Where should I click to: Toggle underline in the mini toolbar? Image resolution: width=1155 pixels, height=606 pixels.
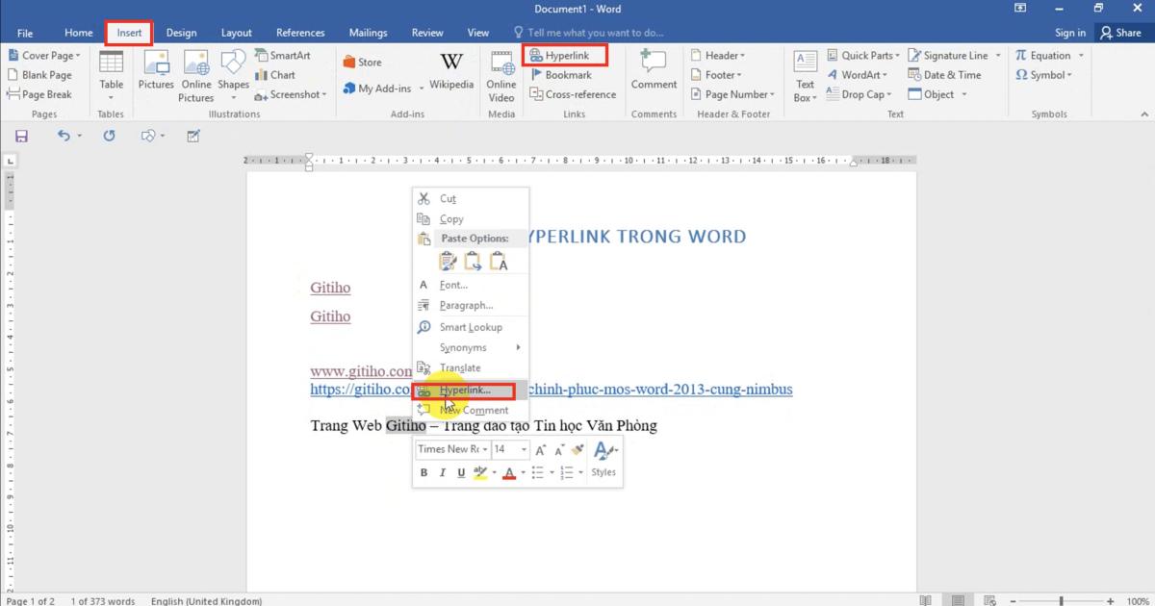pyautogui.click(x=460, y=472)
